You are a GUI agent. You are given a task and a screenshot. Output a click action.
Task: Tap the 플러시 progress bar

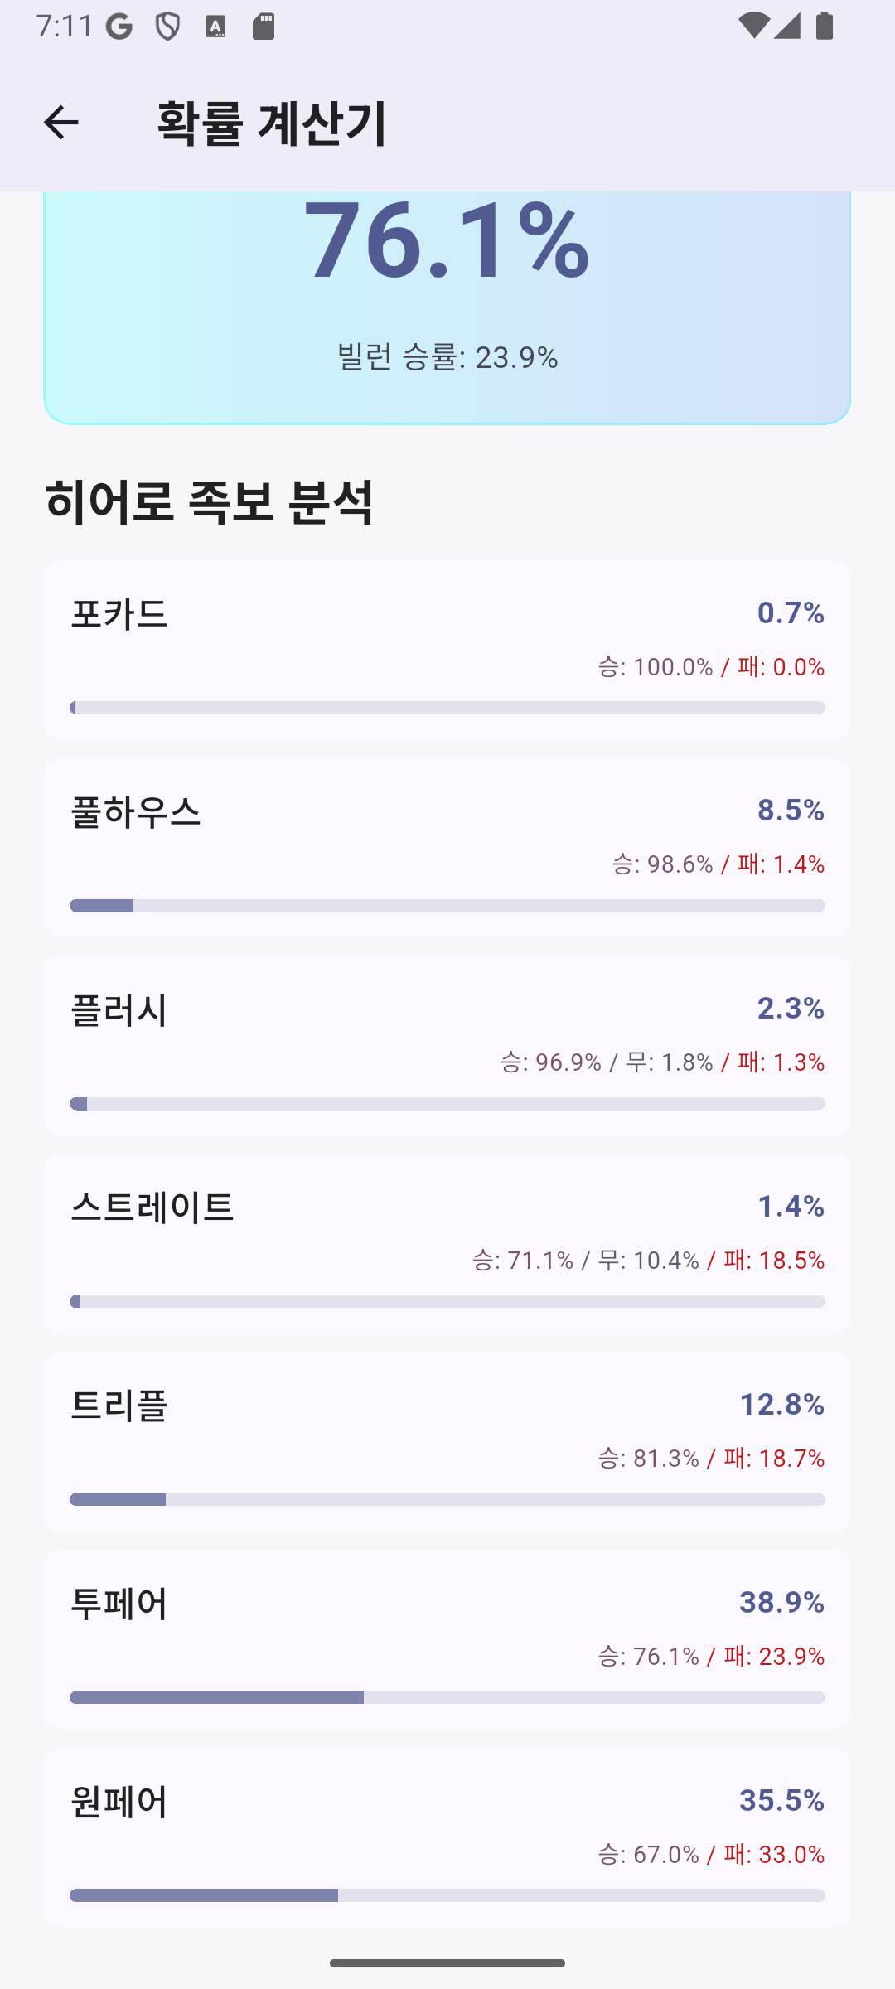pyautogui.click(x=447, y=1104)
